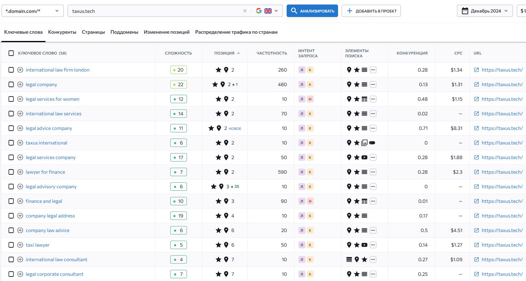Click plus icon beside 'legal services for women'
This screenshot has width=526, height=281.
[20, 99]
